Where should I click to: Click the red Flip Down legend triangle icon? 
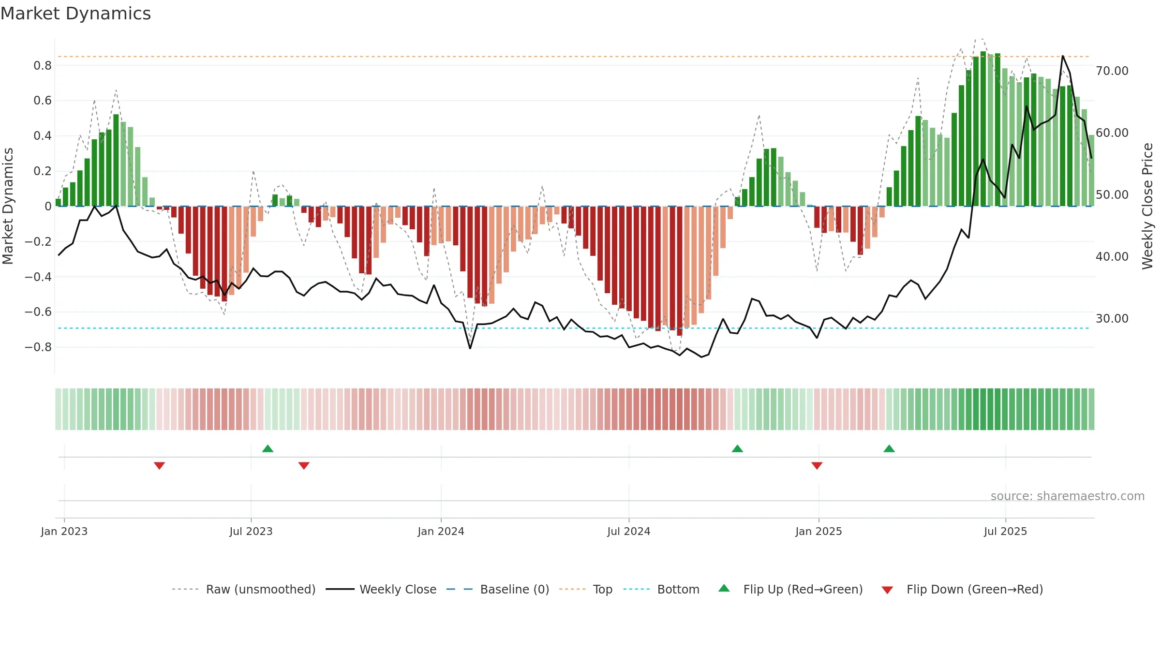coord(887,590)
